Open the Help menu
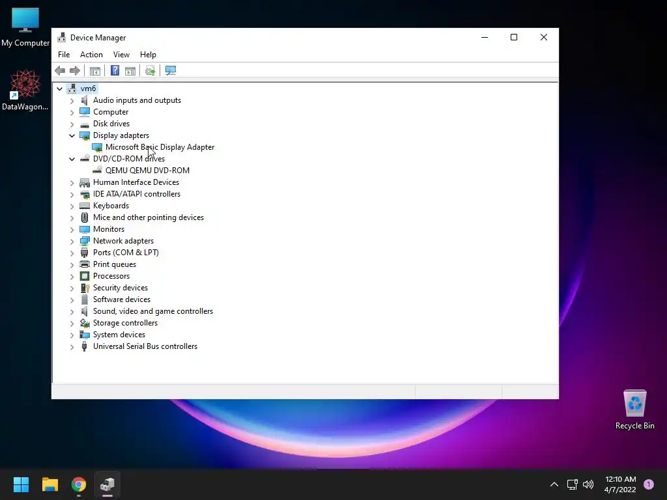The width and height of the screenshot is (667, 500). (148, 55)
